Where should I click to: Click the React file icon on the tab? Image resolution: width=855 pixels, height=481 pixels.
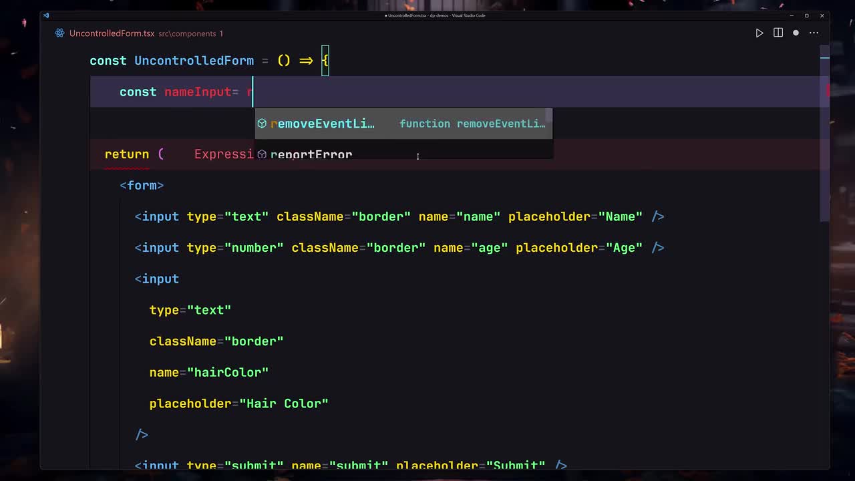(x=59, y=33)
